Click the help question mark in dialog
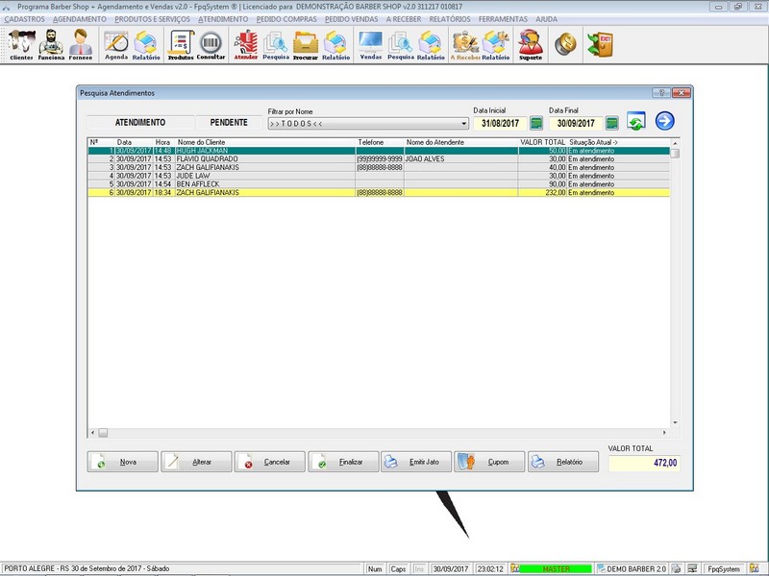This screenshot has height=576, width=769. (661, 92)
